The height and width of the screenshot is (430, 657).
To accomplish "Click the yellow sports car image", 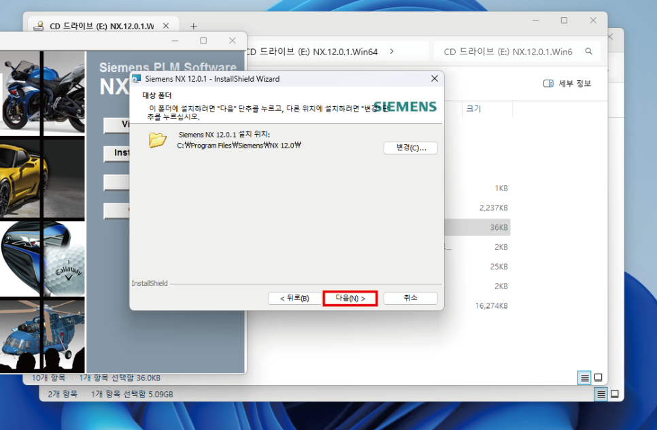I will pyautogui.click(x=42, y=178).
